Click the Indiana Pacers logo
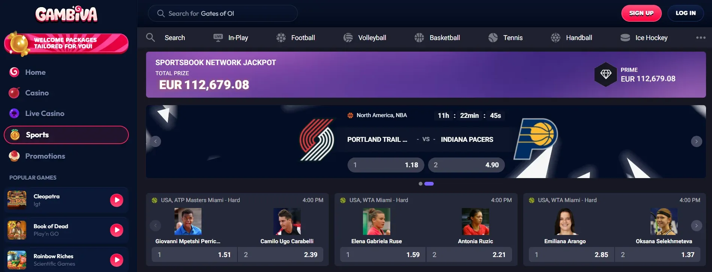Image resolution: width=712 pixels, height=272 pixels. tap(536, 138)
